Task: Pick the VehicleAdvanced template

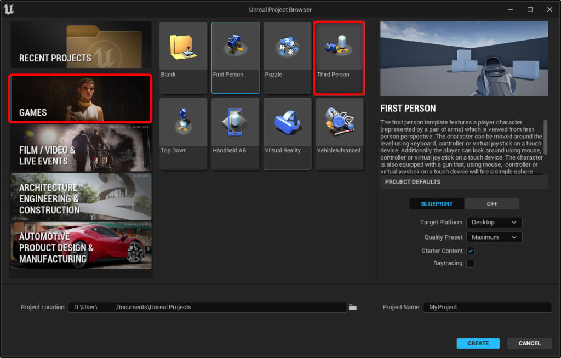Action: [x=339, y=134]
